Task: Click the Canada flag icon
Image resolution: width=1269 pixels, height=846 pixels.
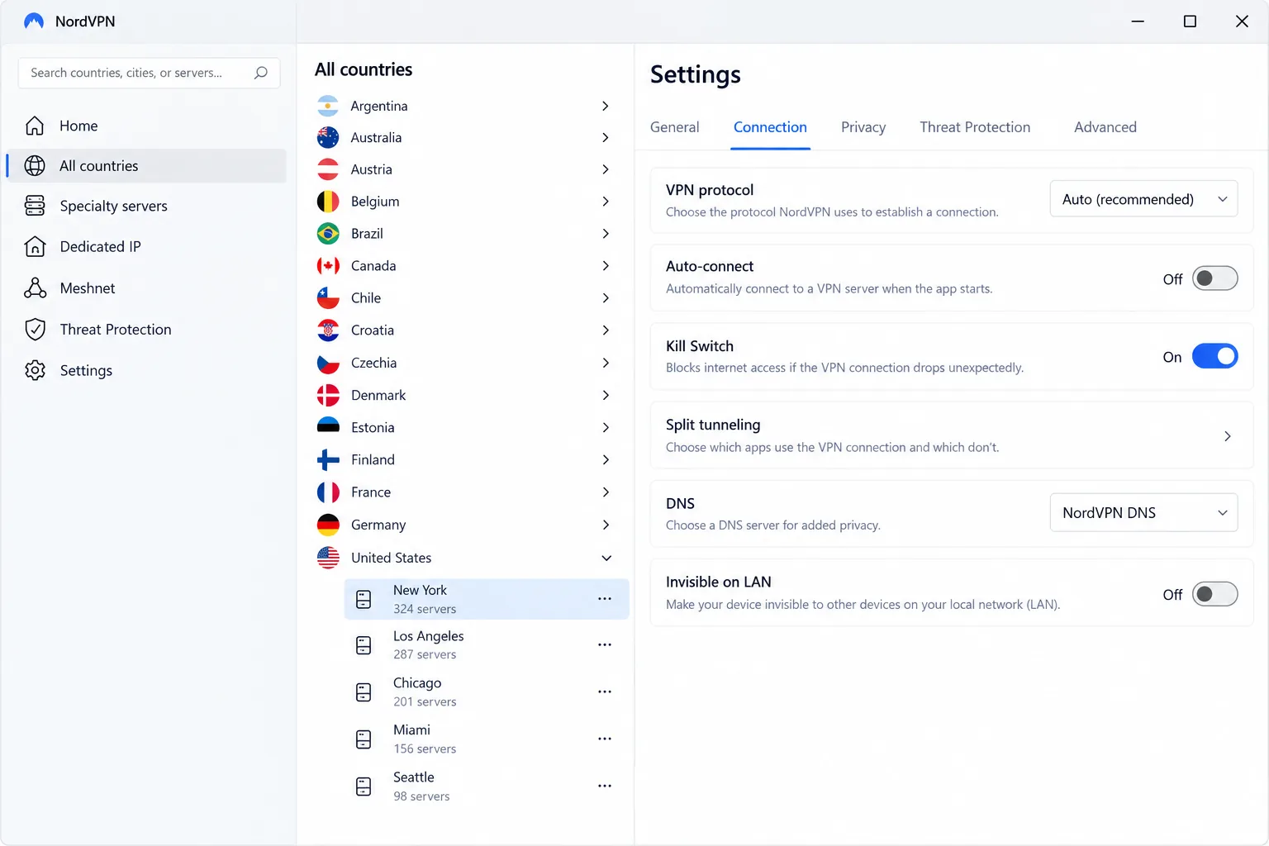Action: tap(328, 266)
